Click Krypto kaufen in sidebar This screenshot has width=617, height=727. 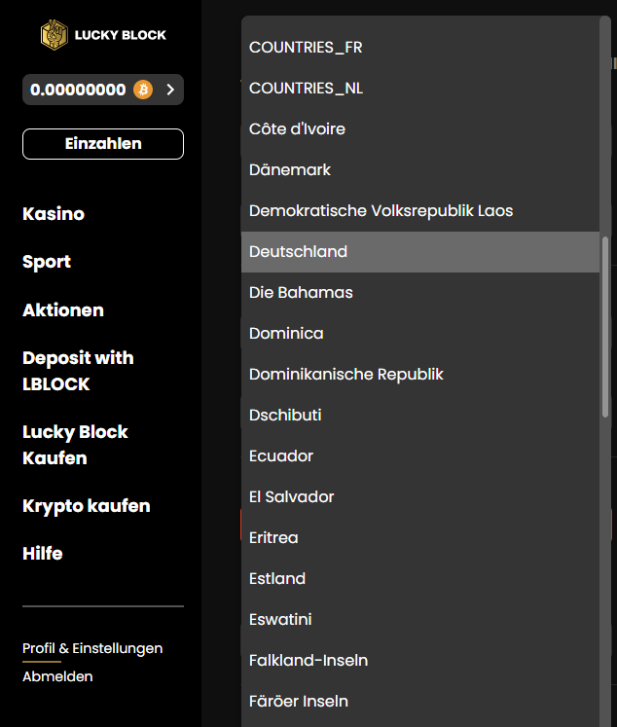click(86, 506)
